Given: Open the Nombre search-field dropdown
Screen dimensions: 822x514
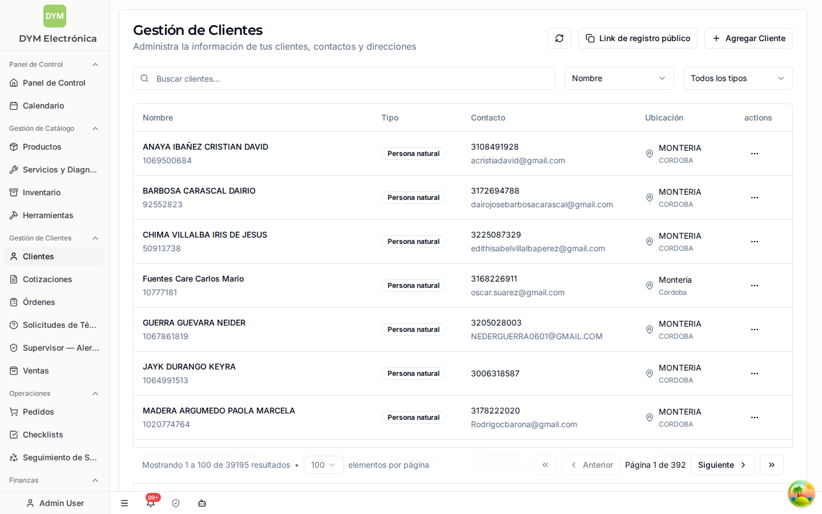Looking at the screenshot, I should point(619,78).
